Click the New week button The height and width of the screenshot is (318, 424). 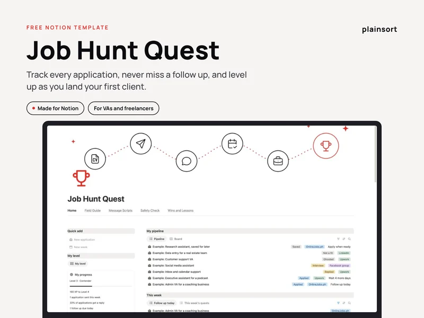click(x=78, y=247)
